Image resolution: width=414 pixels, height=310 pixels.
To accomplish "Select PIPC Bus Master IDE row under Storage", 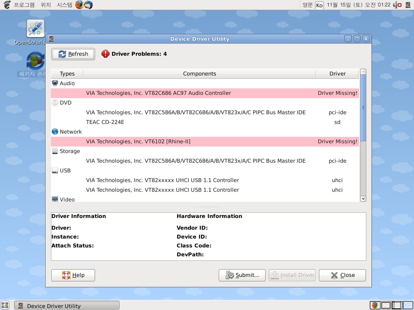I will pyautogui.click(x=205, y=161).
